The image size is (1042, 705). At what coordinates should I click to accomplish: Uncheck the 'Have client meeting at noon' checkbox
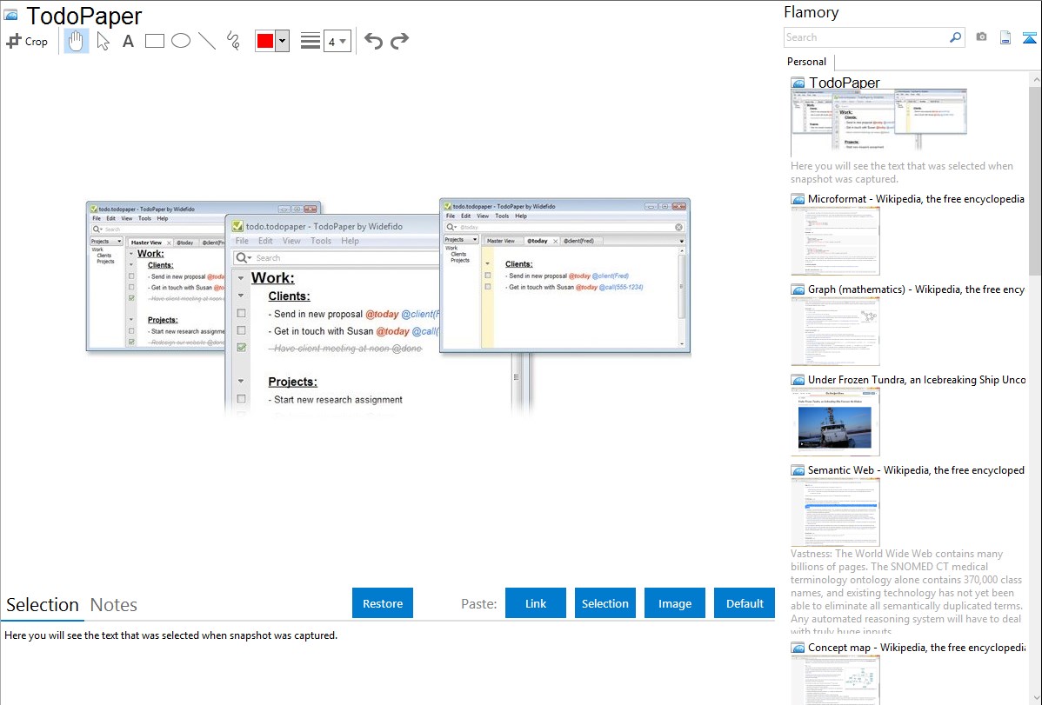point(241,348)
